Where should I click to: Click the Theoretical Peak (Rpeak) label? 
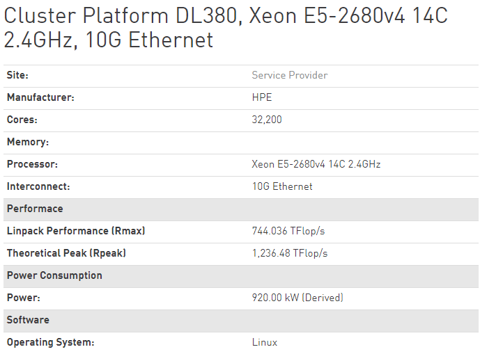coord(66,253)
